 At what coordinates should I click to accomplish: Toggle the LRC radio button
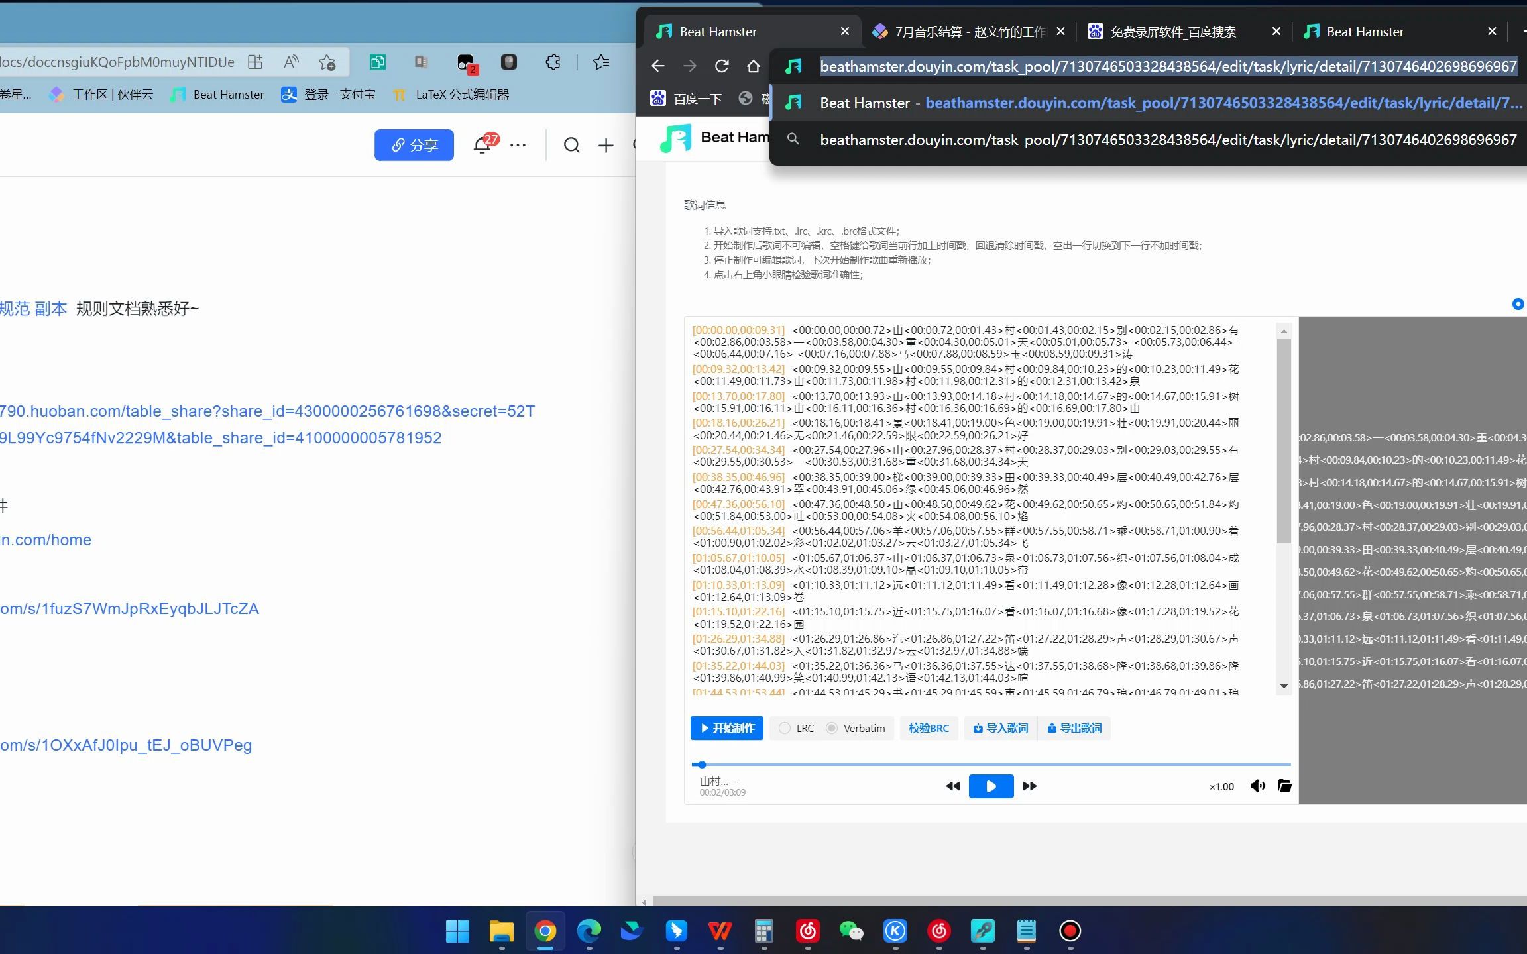point(785,727)
